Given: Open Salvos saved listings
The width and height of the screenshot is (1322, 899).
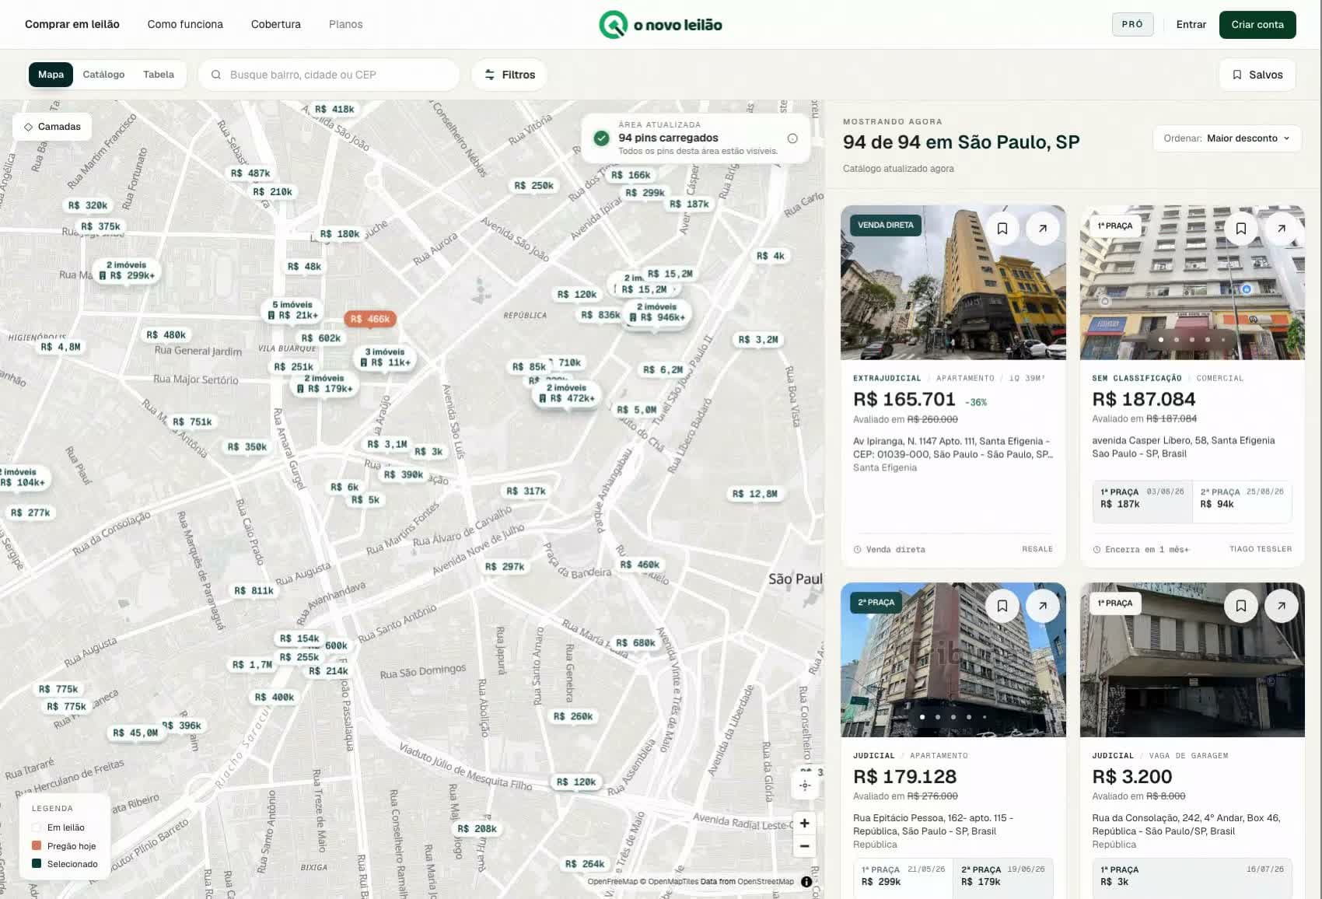Looking at the screenshot, I should tap(1257, 75).
